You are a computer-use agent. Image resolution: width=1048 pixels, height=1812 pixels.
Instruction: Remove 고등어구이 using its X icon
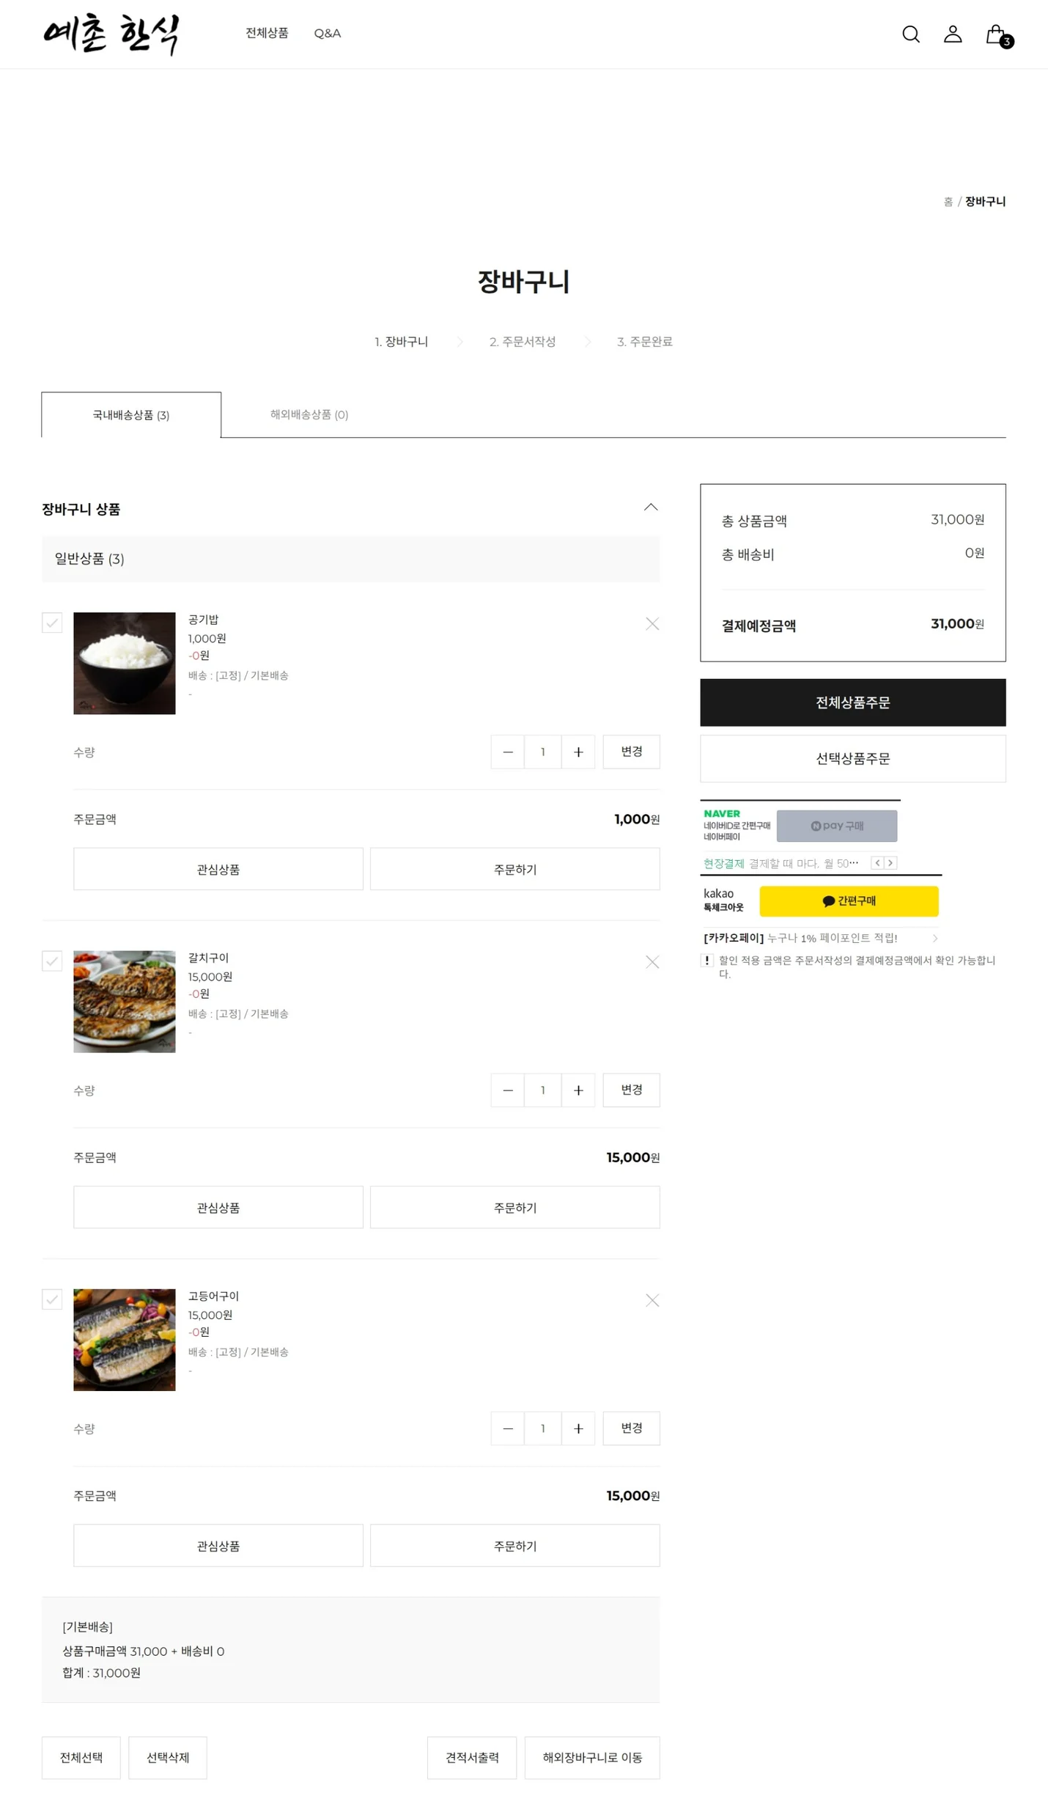tap(652, 1299)
